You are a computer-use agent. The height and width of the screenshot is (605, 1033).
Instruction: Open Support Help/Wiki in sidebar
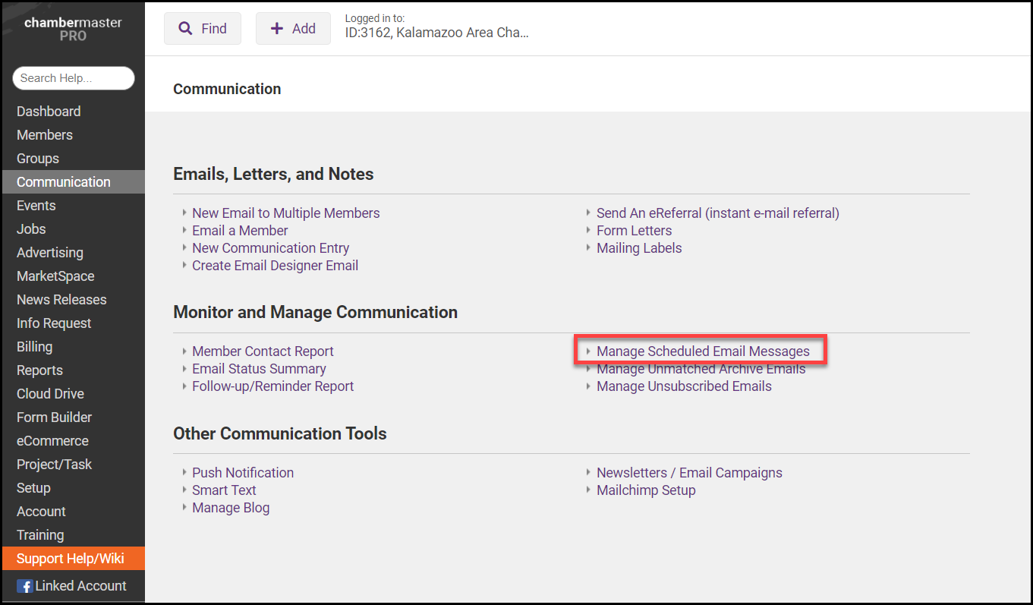[70, 559]
